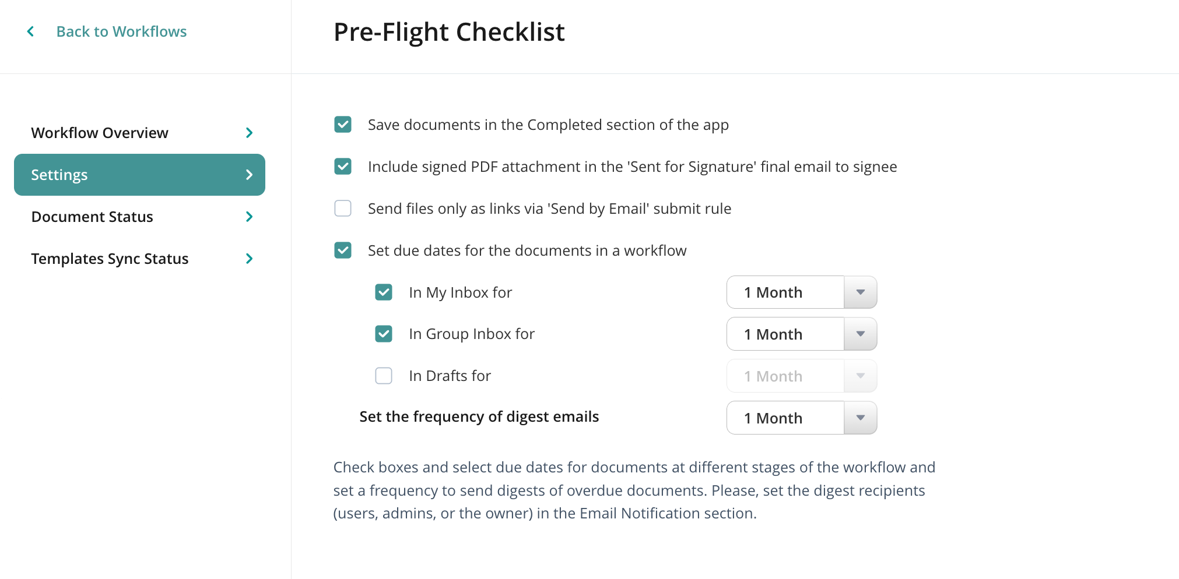Click the Back to Workflows link
Image resolution: width=1179 pixels, height=579 pixels.
click(x=121, y=31)
